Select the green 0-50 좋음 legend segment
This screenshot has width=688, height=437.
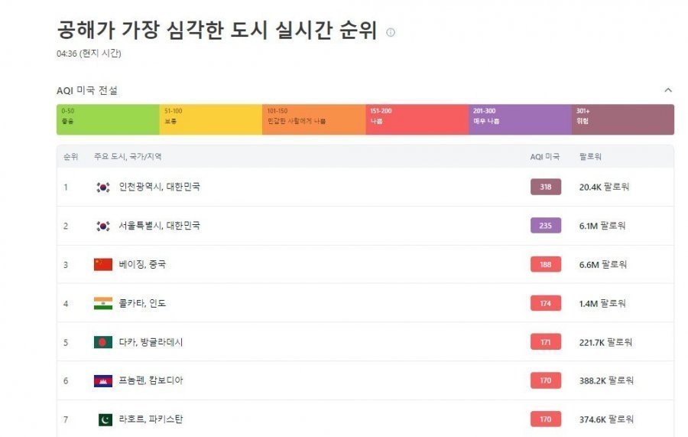(108, 119)
